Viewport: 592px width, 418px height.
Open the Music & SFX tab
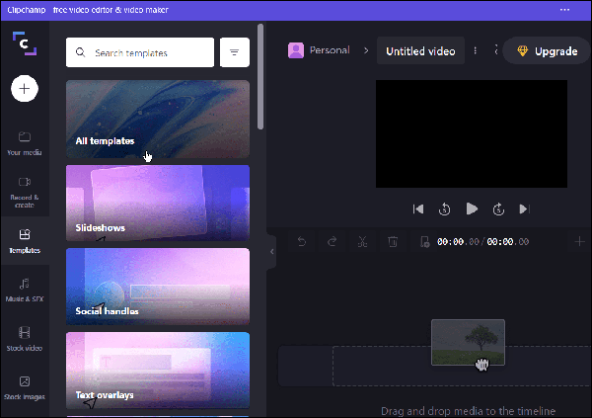click(x=25, y=291)
